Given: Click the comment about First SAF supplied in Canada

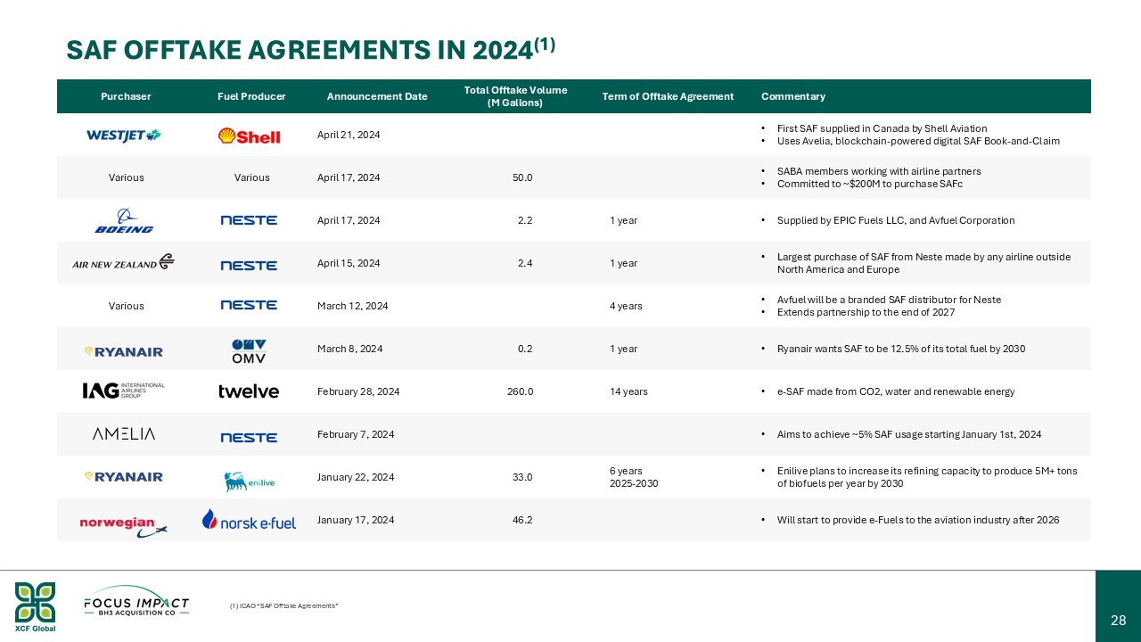Looking at the screenshot, I should coord(882,128).
